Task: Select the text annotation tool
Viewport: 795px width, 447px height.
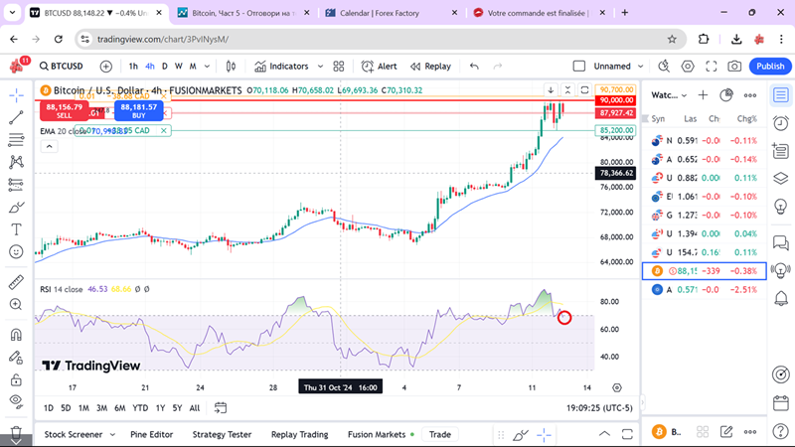Action: 16,229
